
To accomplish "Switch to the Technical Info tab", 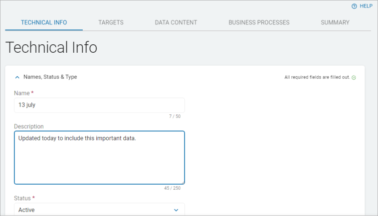I will pos(44,22).
